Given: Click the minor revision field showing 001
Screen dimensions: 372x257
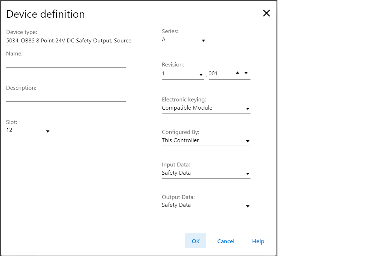Looking at the screenshot, I should click(220, 74).
